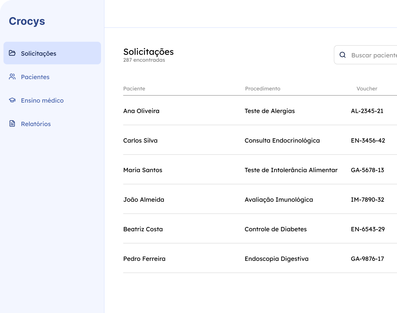Open Beatriz Costa's Controle de Diabetes procedure

pos(275,229)
